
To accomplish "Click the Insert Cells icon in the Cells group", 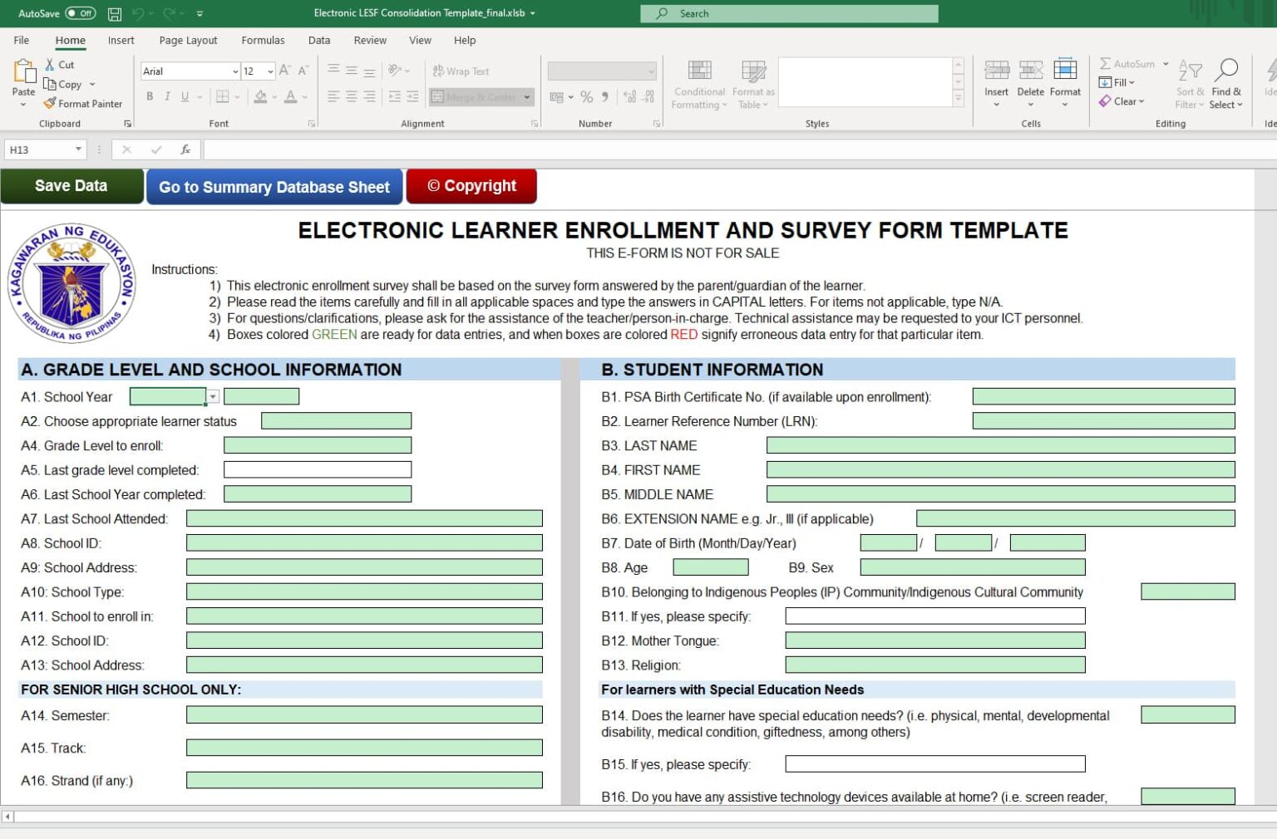I will (996, 81).
